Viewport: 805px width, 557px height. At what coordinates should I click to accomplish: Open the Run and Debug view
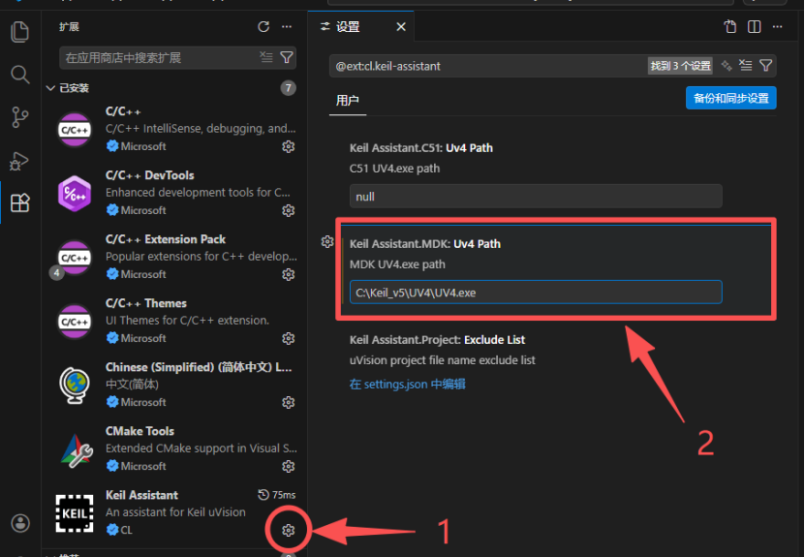coord(20,161)
